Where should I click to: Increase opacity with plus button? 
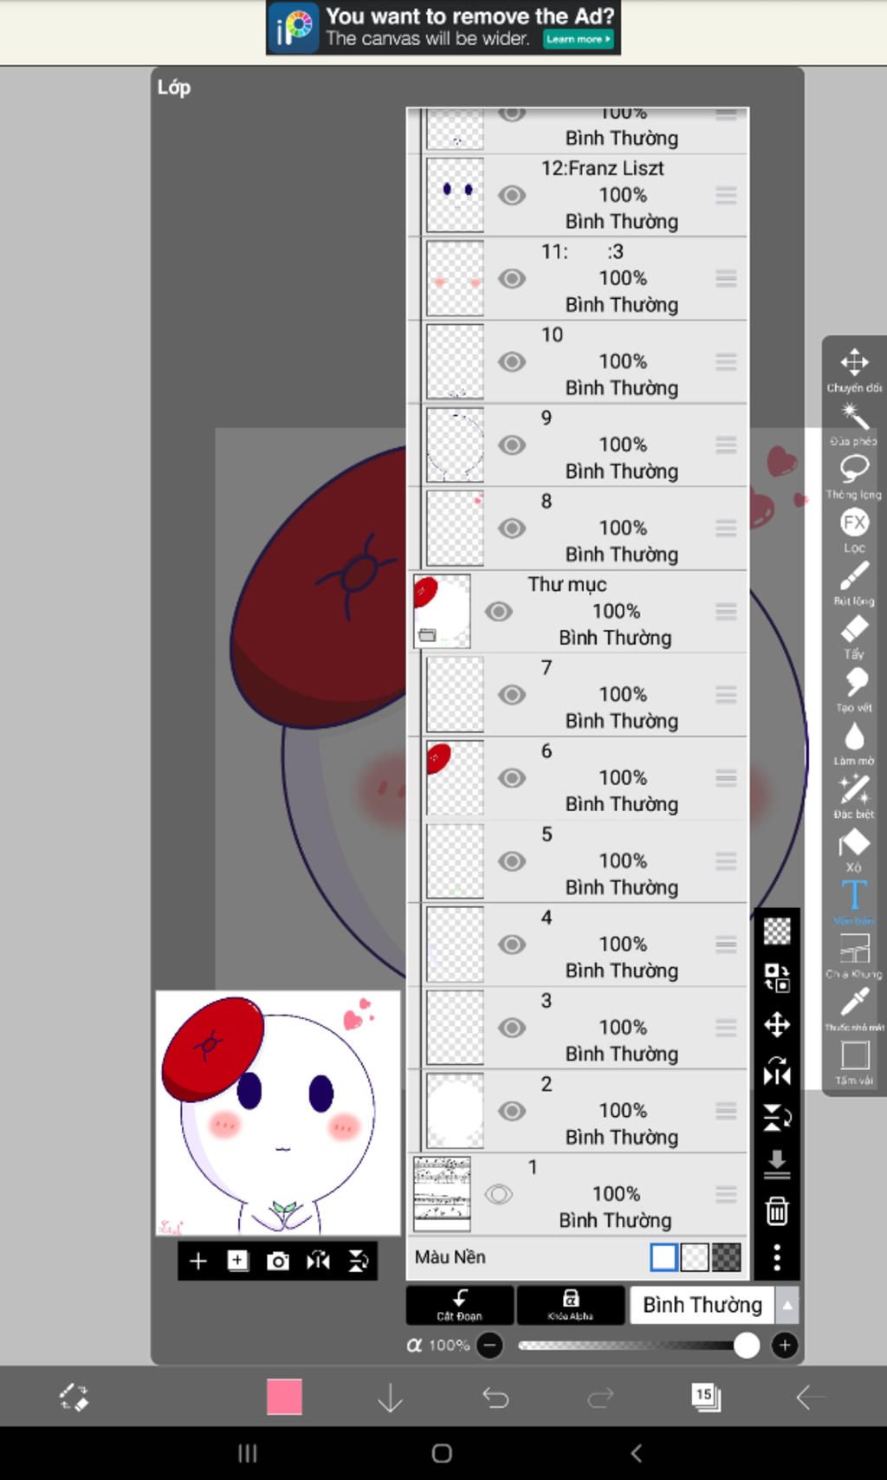point(785,1345)
